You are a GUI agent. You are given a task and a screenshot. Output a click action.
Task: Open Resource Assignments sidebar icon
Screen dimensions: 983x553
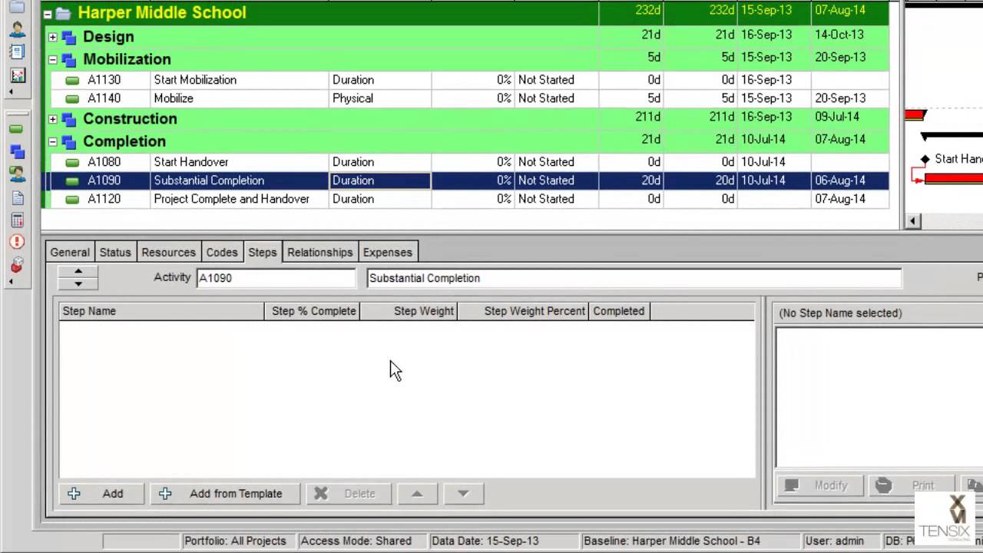click(x=16, y=174)
